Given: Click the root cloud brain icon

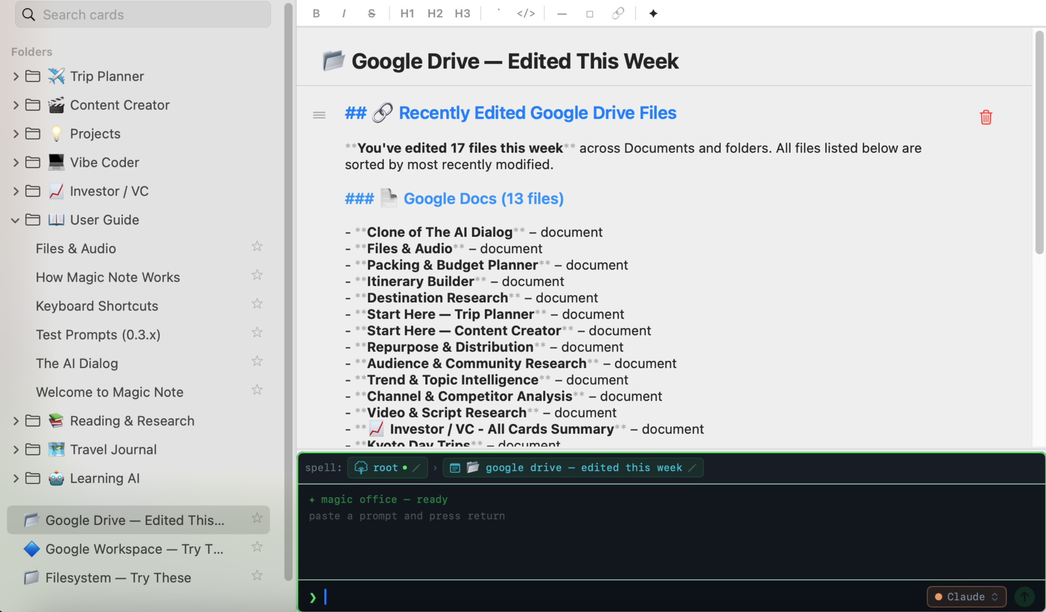Looking at the screenshot, I should pos(361,467).
